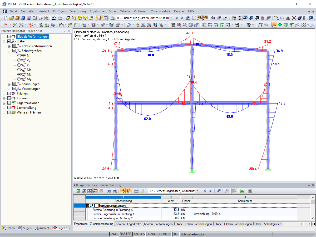This screenshot has height=237, width=316.
Task: Open the Datei menu
Action: 13,11
